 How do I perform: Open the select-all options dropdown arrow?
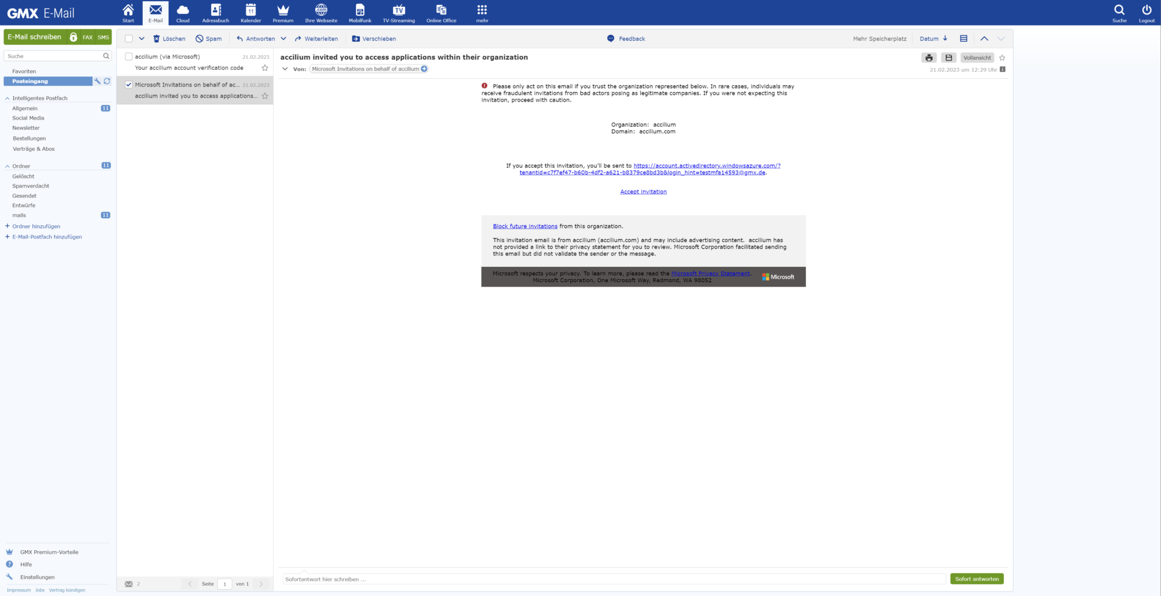tap(142, 39)
